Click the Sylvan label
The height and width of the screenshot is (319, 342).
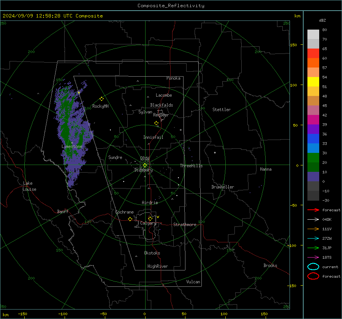click(145, 112)
